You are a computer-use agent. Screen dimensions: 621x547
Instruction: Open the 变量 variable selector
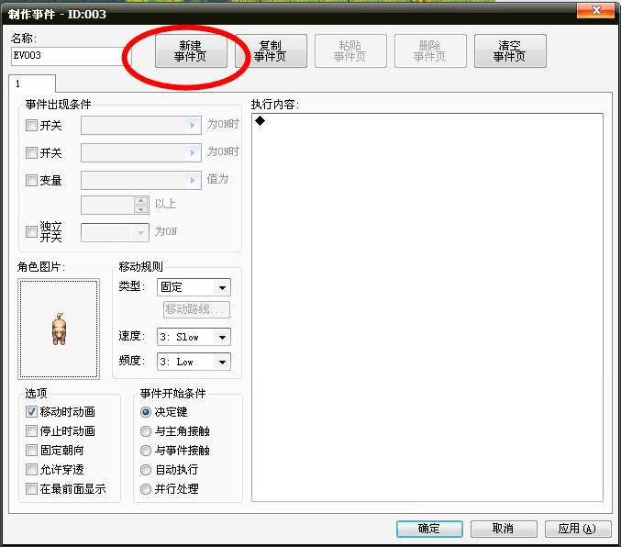[x=141, y=181]
